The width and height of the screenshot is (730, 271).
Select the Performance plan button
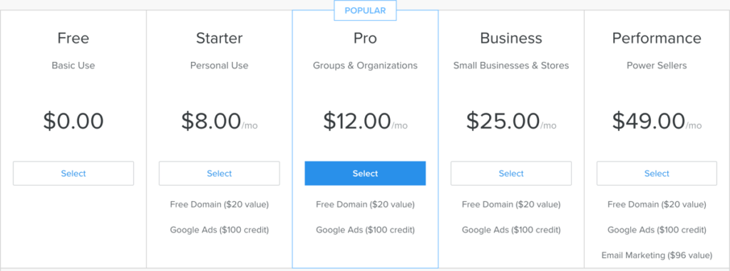pyautogui.click(x=657, y=174)
